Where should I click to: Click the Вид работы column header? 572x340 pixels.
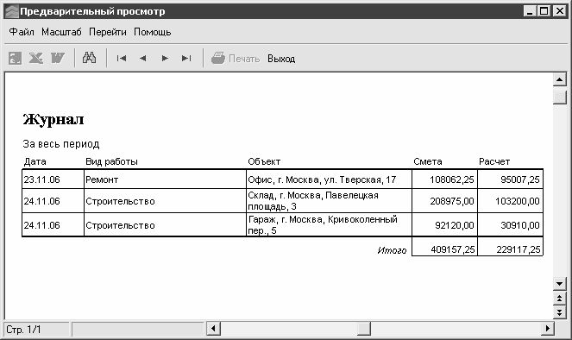point(111,161)
